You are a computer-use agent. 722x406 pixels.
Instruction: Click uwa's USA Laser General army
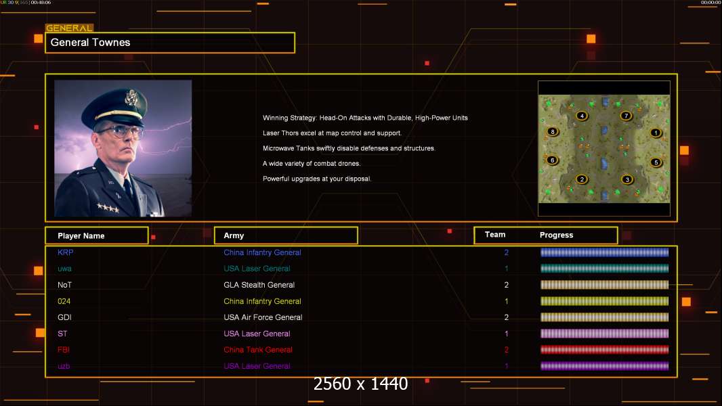pos(257,269)
